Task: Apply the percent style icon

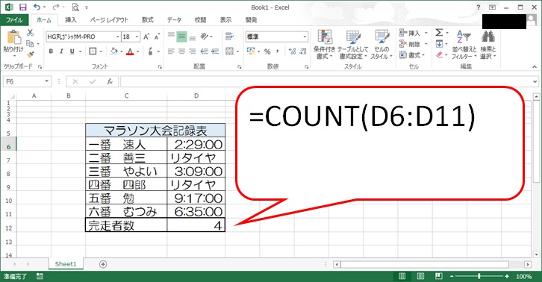Action: (267, 51)
